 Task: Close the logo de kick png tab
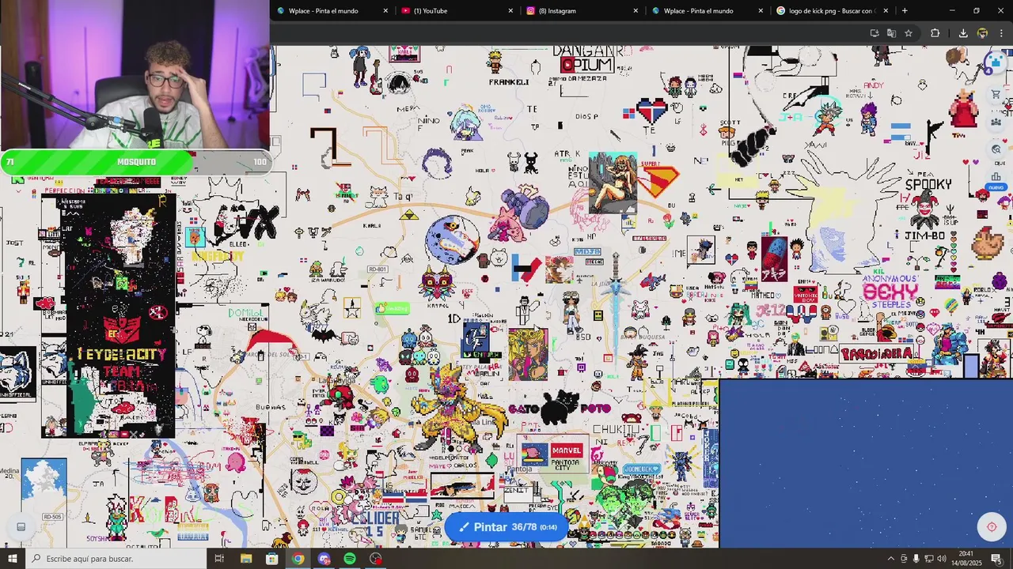coord(886,10)
